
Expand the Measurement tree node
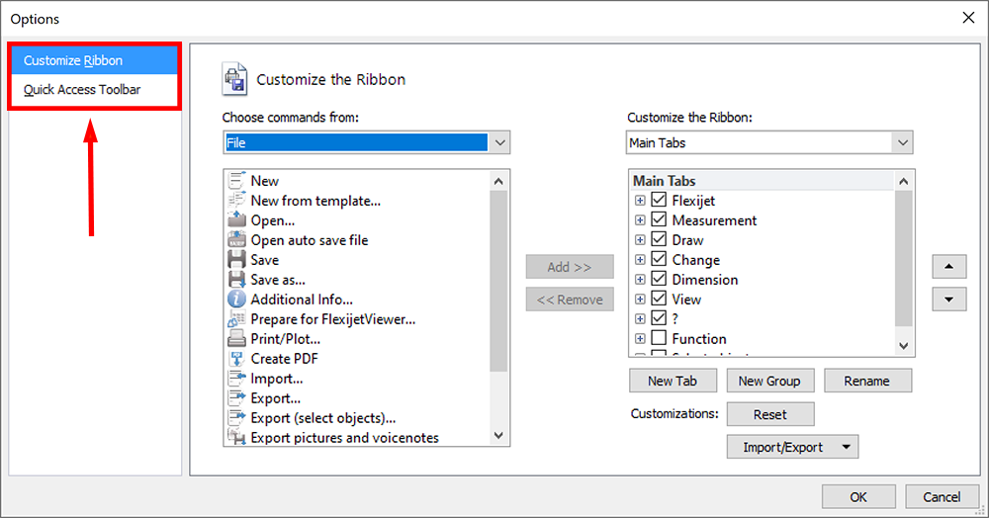[x=640, y=219]
